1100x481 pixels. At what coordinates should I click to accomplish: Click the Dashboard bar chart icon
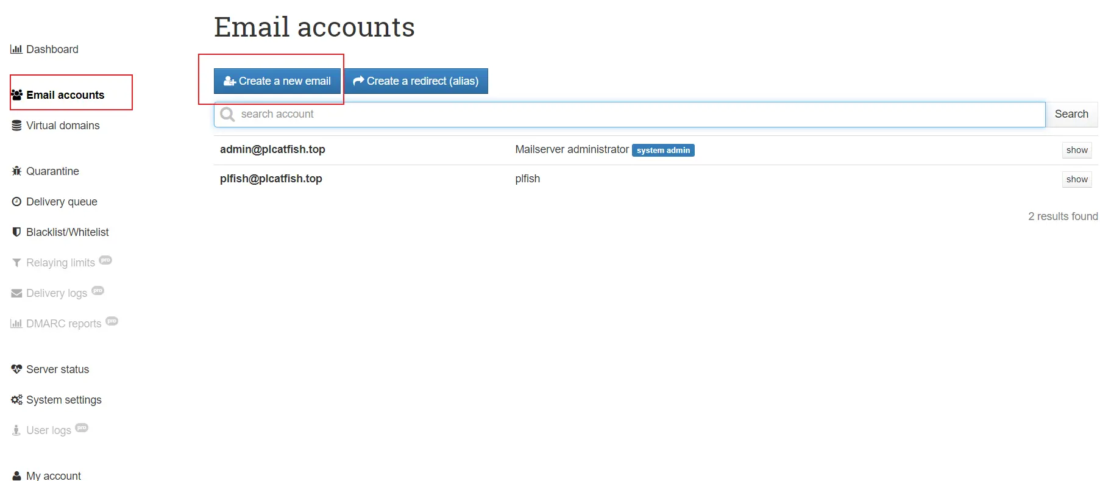16,49
